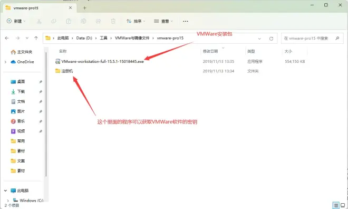Click the 554,150 KB size cell
The width and height of the screenshot is (348, 209).
[x=295, y=62]
